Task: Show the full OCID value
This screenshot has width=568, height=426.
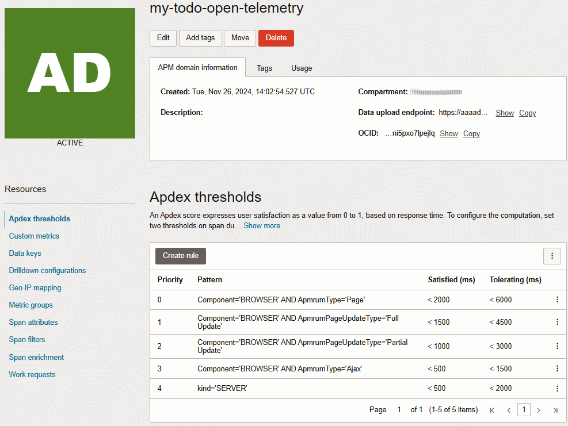Action: click(x=449, y=133)
